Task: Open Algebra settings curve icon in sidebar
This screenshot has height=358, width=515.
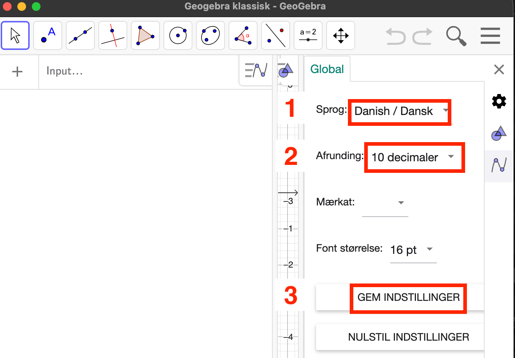Action: (499, 165)
